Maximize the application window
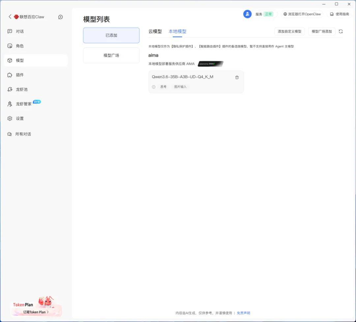 [x=337, y=4]
